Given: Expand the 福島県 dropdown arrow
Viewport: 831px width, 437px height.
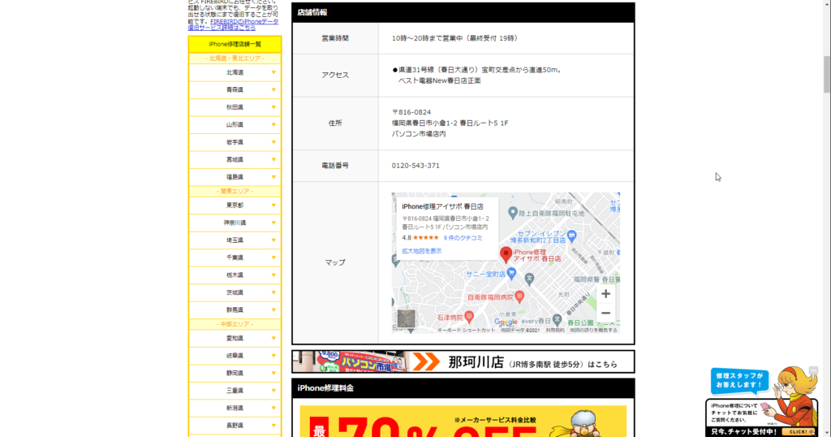Looking at the screenshot, I should (273, 177).
